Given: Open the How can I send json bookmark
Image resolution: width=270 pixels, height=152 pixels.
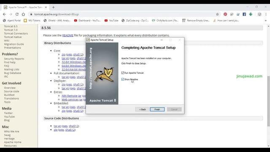Looking at the screenshot, I should [226, 21].
